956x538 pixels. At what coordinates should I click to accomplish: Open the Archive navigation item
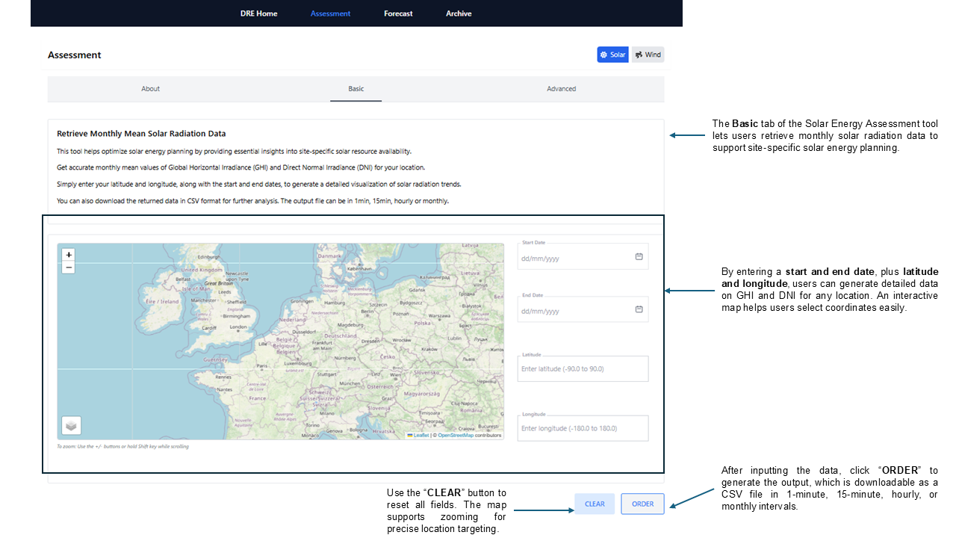pyautogui.click(x=459, y=13)
